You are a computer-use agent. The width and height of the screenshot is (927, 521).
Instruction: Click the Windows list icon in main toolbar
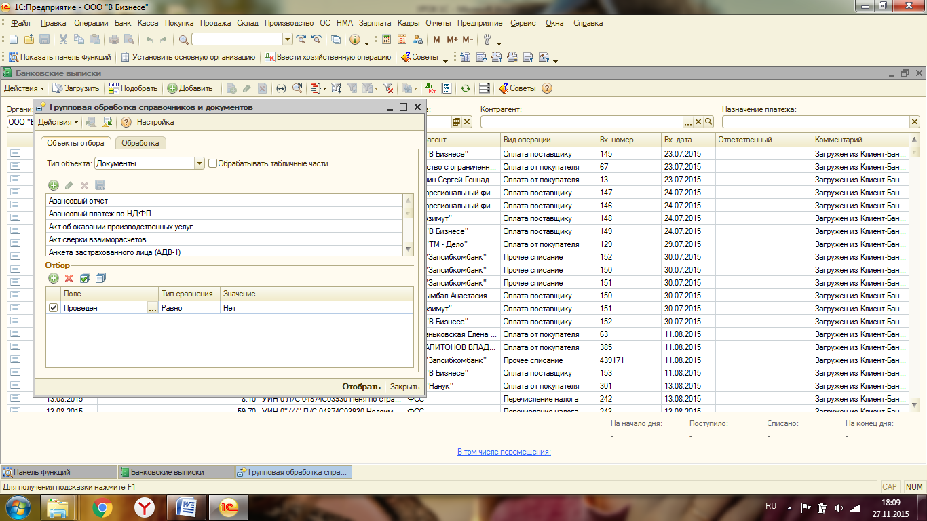335,39
